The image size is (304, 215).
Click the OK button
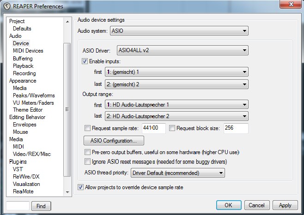click(229, 205)
